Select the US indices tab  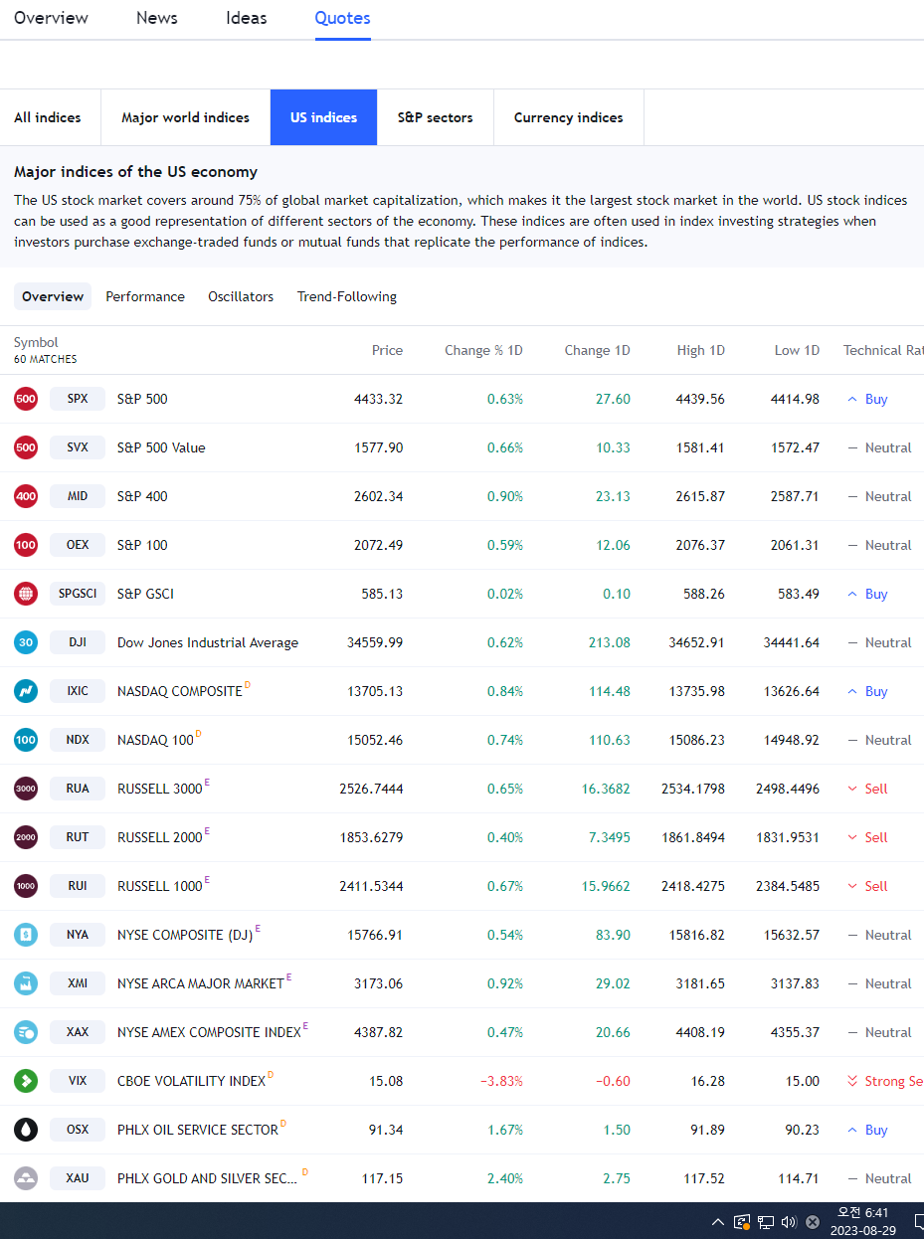323,117
